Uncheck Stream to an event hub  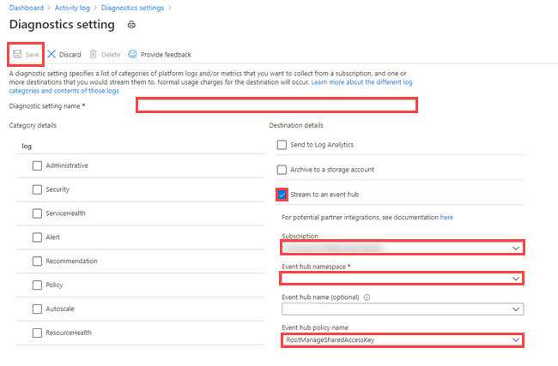[x=282, y=195]
